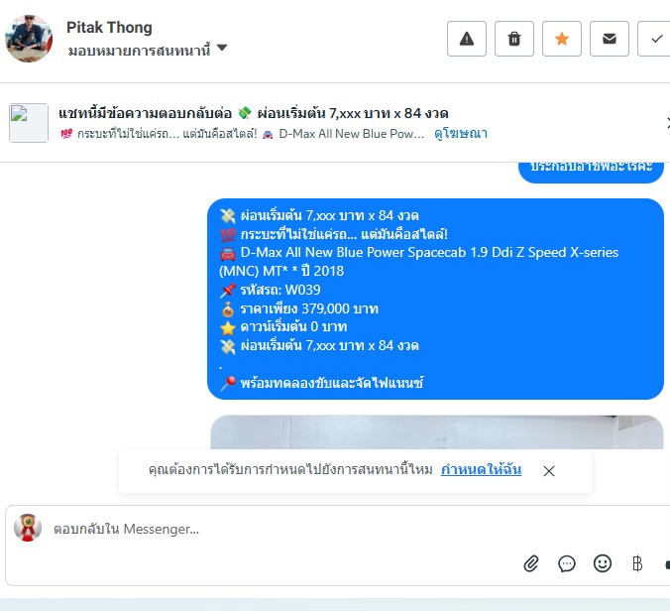This screenshot has height=611, width=670.
Task: Open the broken ad thumbnail image
Action: click(29, 123)
